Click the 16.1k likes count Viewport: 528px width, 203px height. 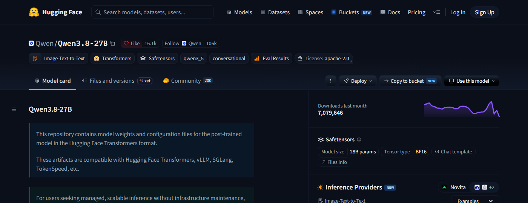tap(150, 44)
